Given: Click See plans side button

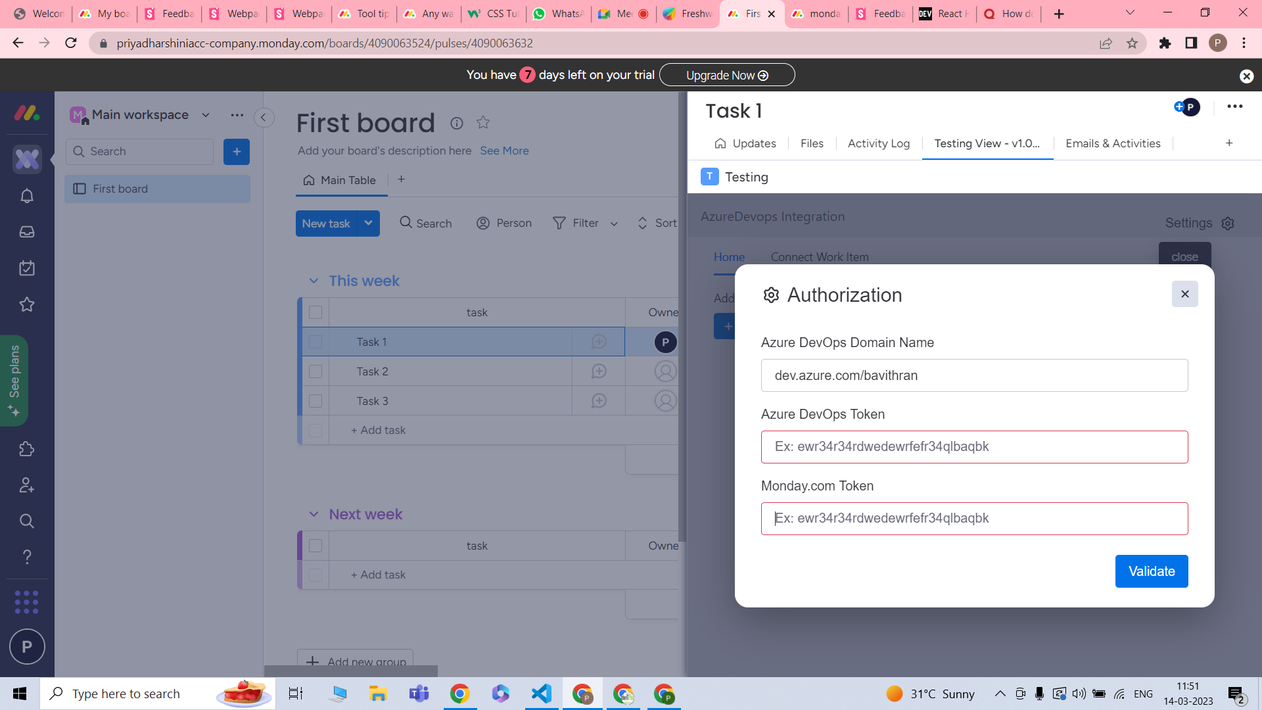Looking at the screenshot, I should [14, 381].
